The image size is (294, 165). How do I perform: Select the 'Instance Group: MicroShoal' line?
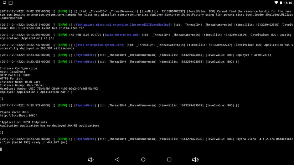[x=22, y=85]
